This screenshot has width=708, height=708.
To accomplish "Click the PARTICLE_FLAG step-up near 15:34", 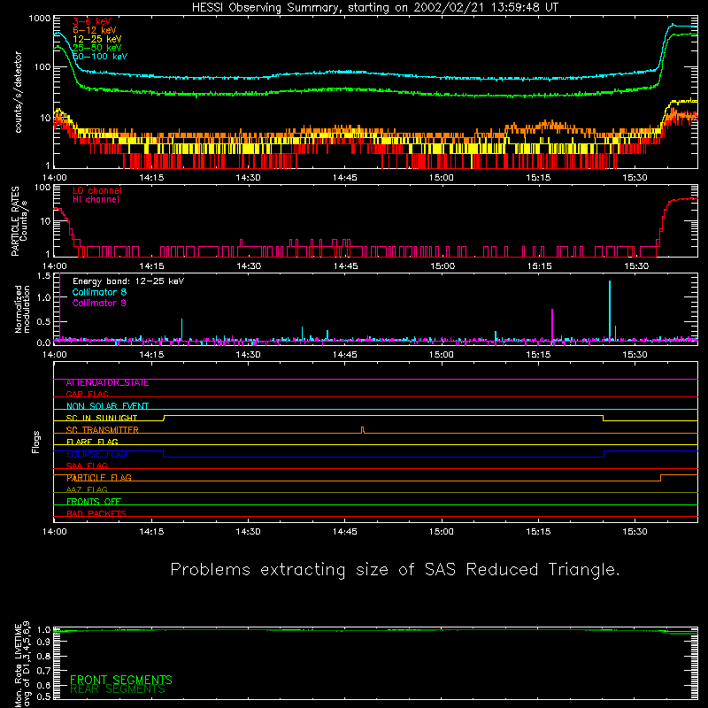I will click(x=660, y=478).
